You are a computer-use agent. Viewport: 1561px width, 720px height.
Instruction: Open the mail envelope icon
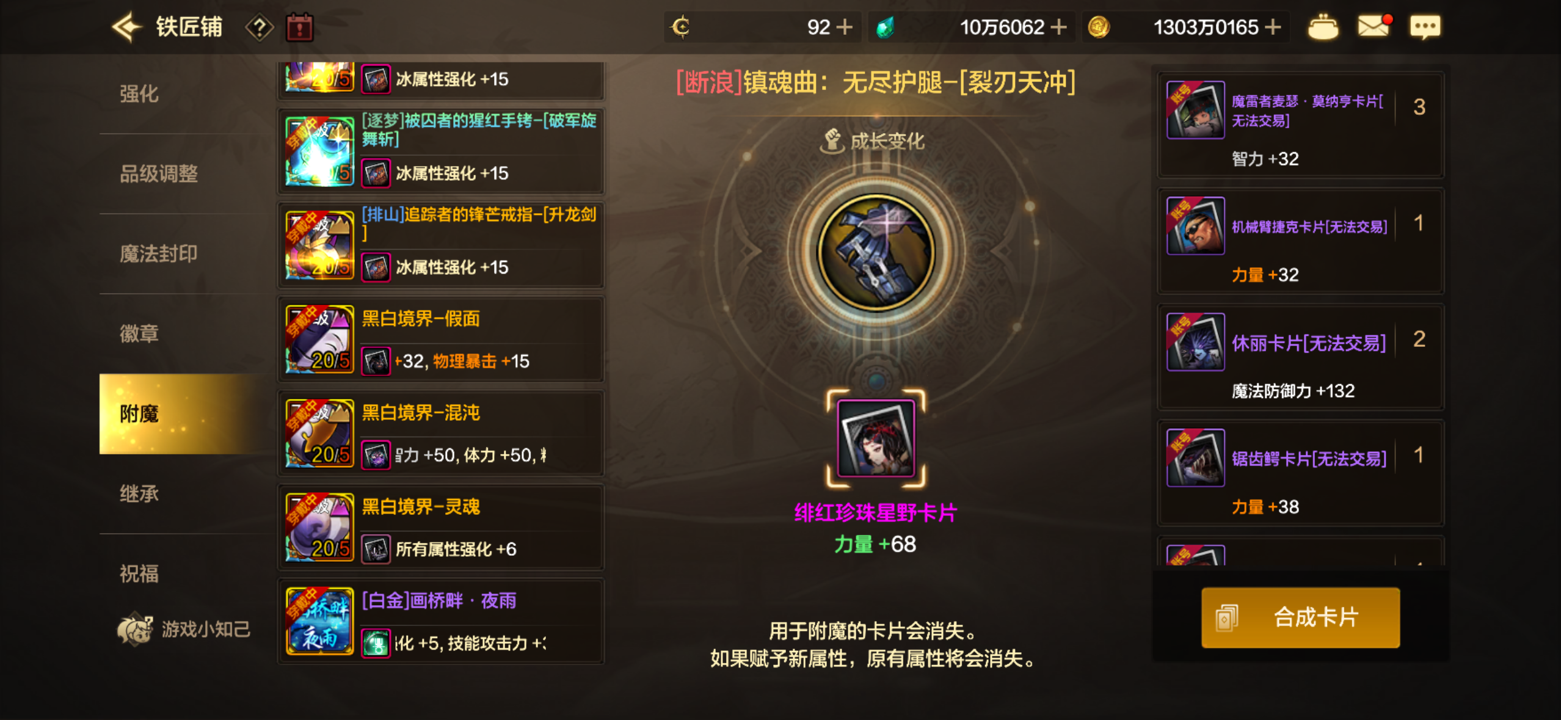1374,26
